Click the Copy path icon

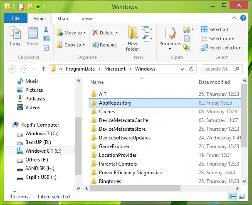click(x=46, y=39)
